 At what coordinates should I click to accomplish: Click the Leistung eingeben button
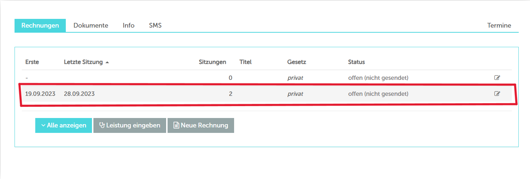130,125
